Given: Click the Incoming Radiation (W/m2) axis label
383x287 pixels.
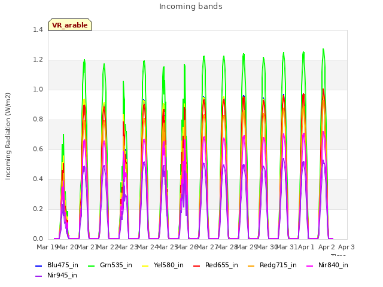Looking at the screenshot, I should pyautogui.click(x=8, y=136).
